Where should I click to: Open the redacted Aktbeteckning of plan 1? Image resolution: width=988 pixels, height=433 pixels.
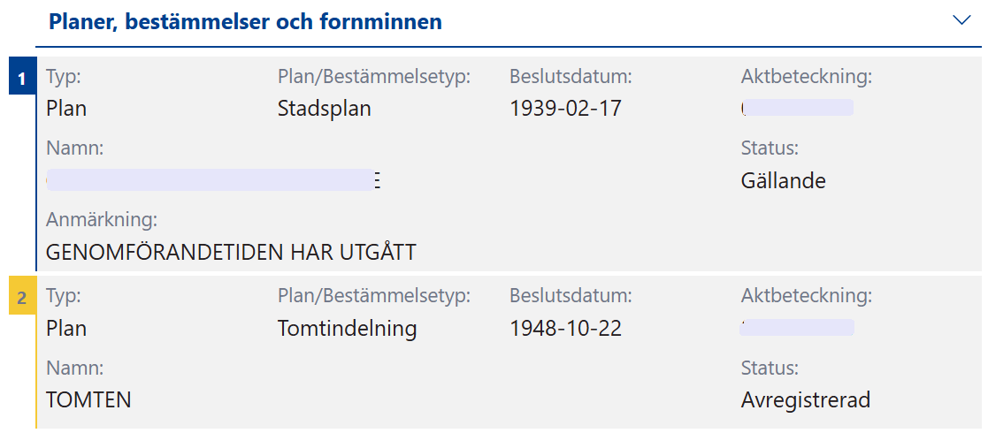tap(798, 109)
